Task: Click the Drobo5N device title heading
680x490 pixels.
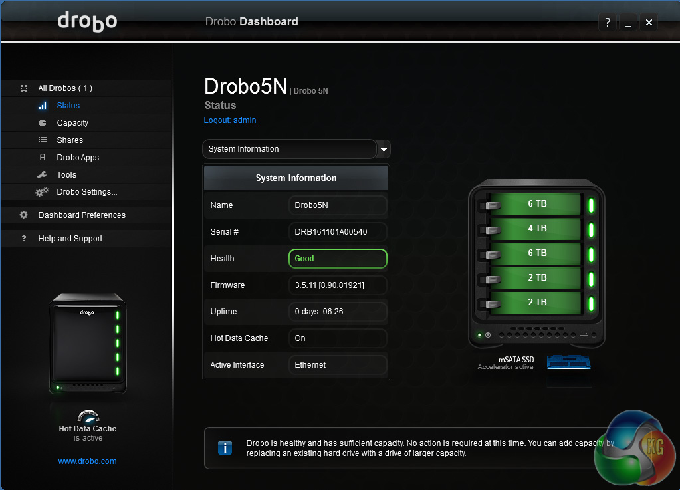Action: click(245, 86)
